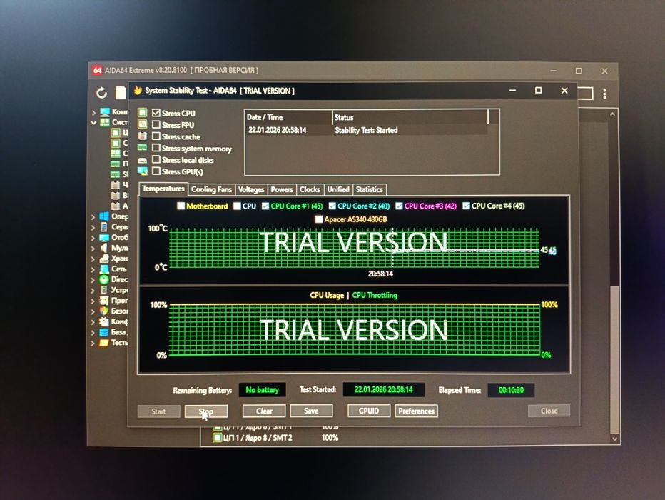Uncheck the CPU Core #2 graph checkbox
The height and width of the screenshot is (500, 665).
332,206
